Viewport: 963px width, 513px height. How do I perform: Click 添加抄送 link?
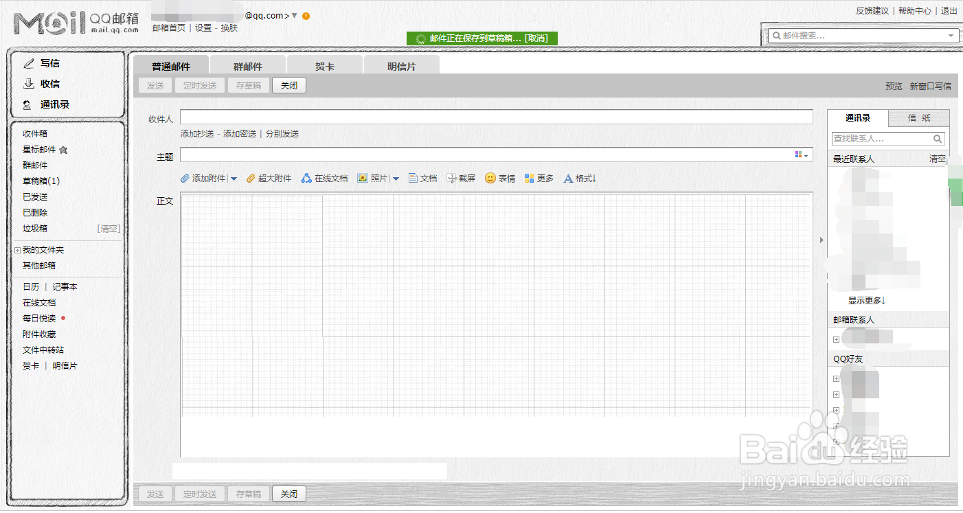pyautogui.click(x=197, y=134)
